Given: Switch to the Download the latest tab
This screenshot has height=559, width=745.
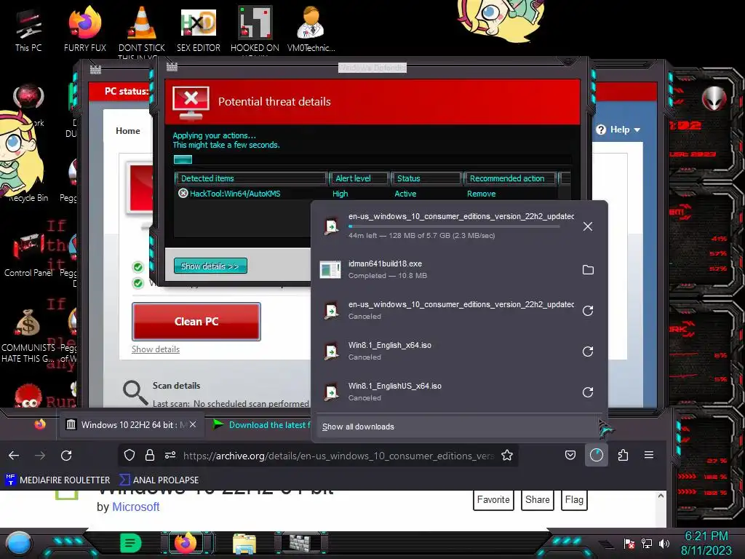Looking at the screenshot, I should 260,424.
